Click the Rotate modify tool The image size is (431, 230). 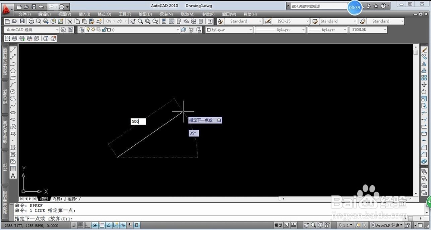click(424, 92)
